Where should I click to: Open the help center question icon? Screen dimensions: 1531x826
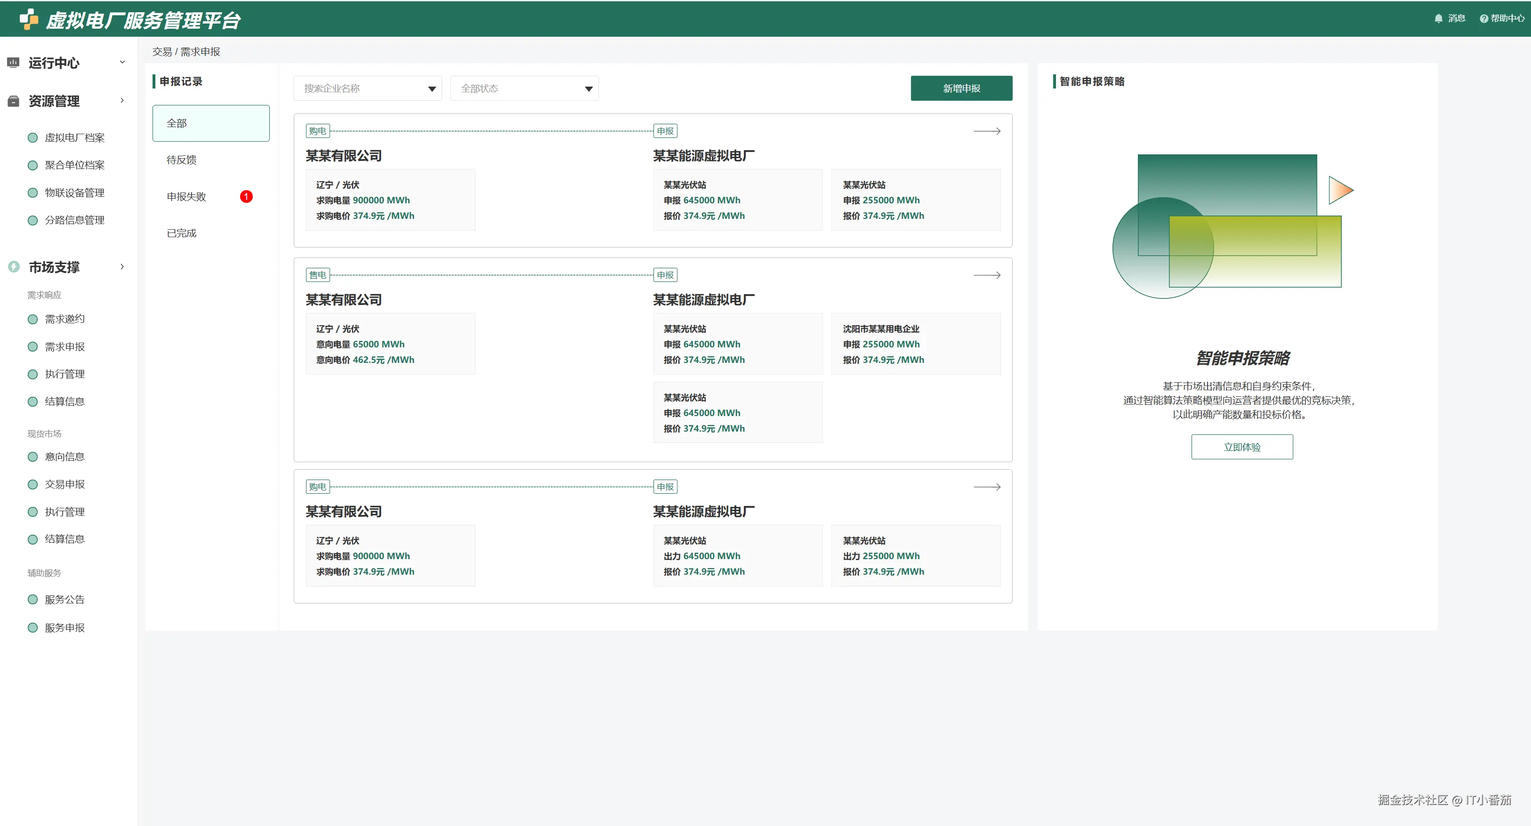pos(1483,18)
